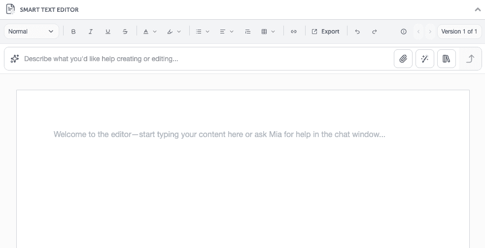The image size is (485, 248).
Task: Click the indent icon
Action: click(247, 32)
